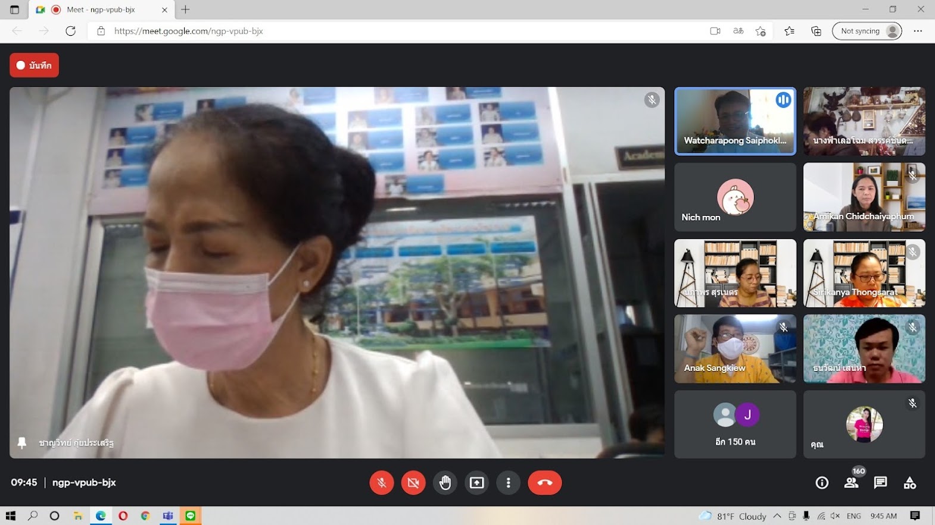Open the notification center icon
The height and width of the screenshot is (525, 935).
coord(915,515)
